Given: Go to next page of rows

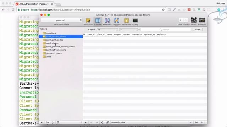Looking at the screenshot, I should click(x=202, y=122).
